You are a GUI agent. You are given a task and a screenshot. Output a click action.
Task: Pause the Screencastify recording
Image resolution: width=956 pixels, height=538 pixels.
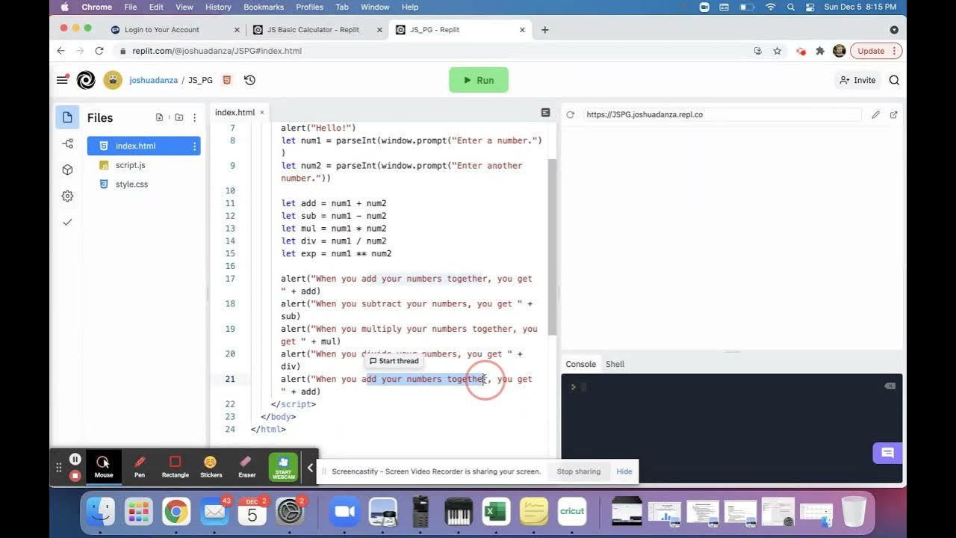(75, 460)
